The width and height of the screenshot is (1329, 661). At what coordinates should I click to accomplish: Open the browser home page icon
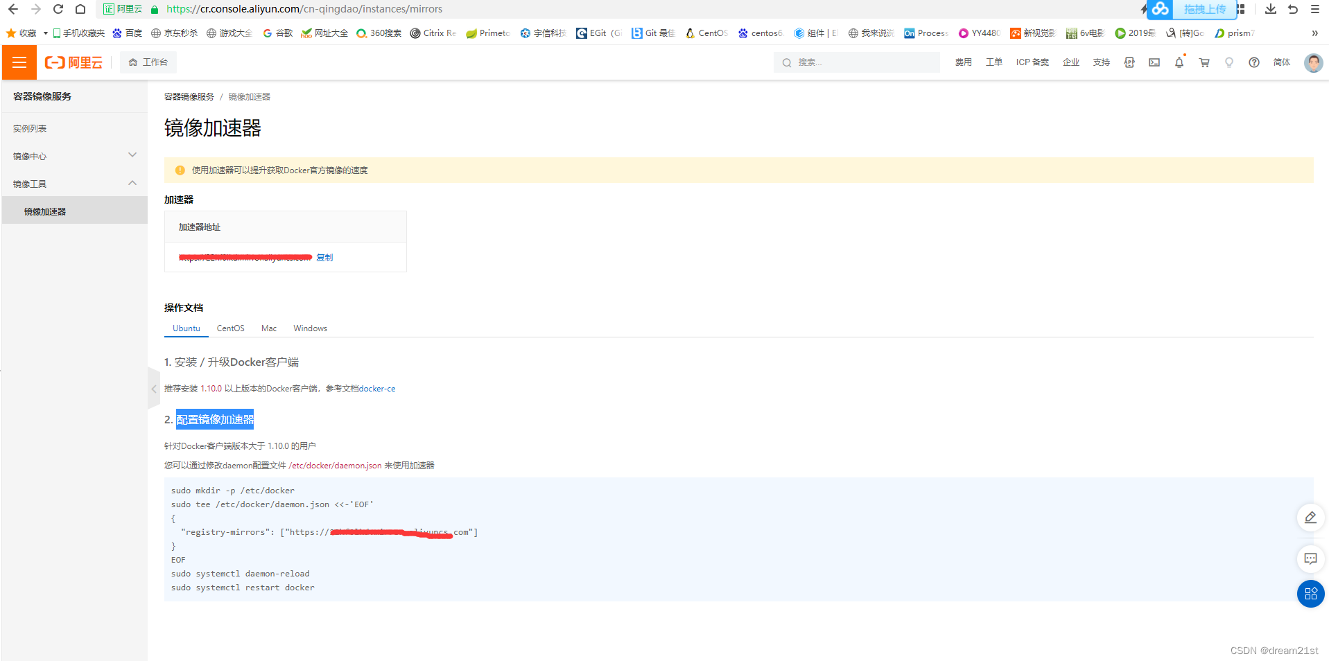[80, 9]
